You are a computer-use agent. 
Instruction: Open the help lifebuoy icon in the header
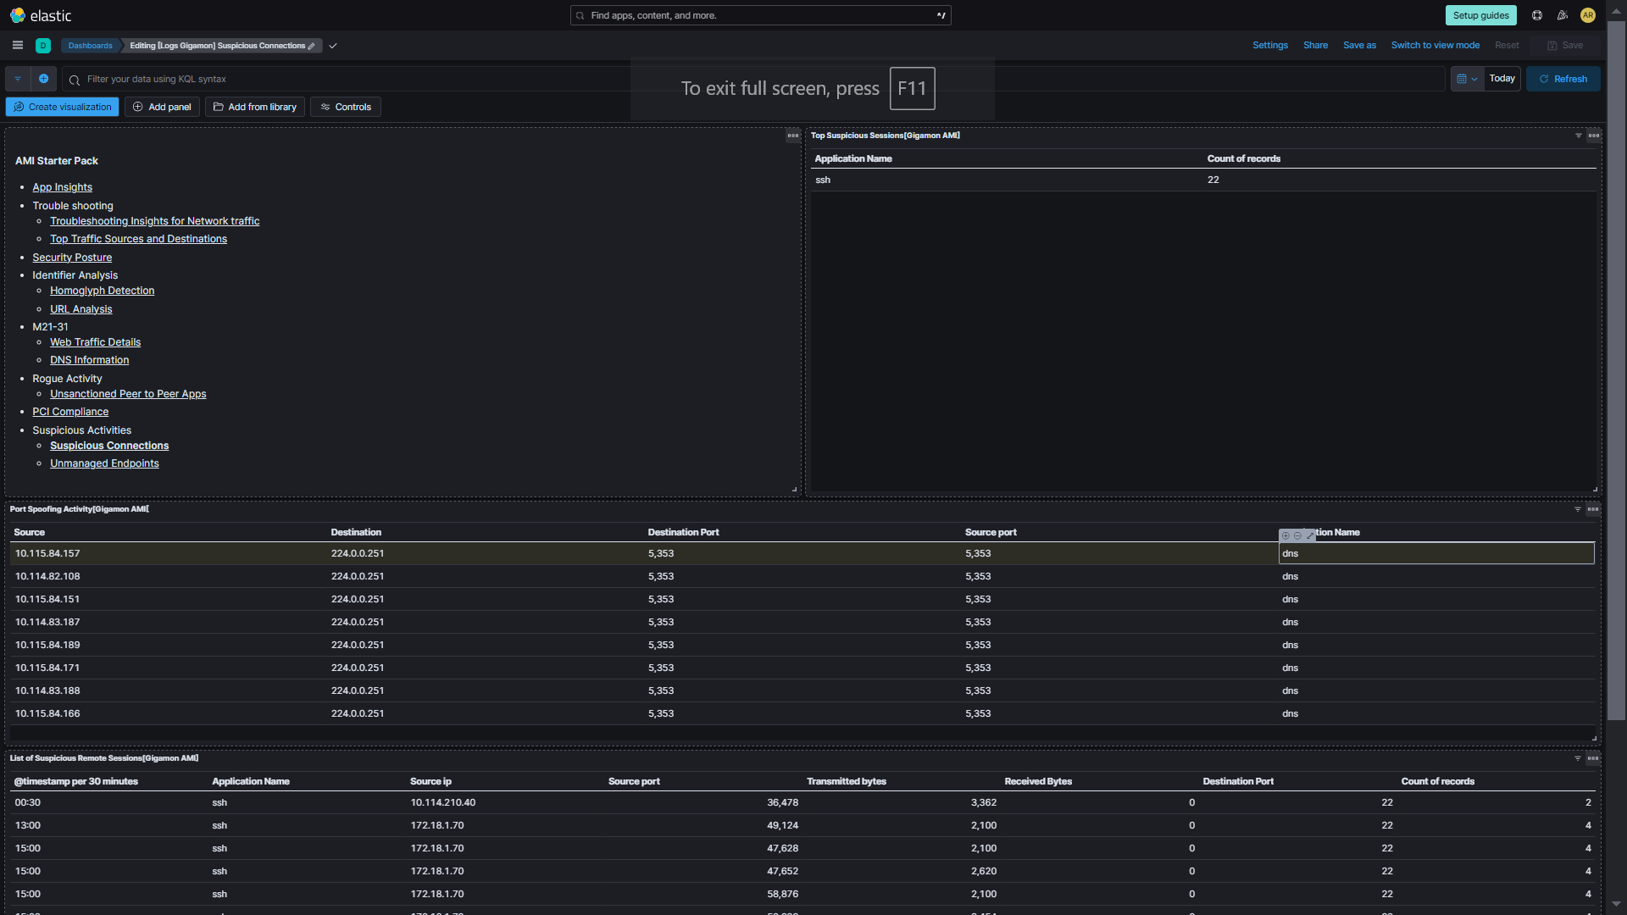(x=1536, y=15)
